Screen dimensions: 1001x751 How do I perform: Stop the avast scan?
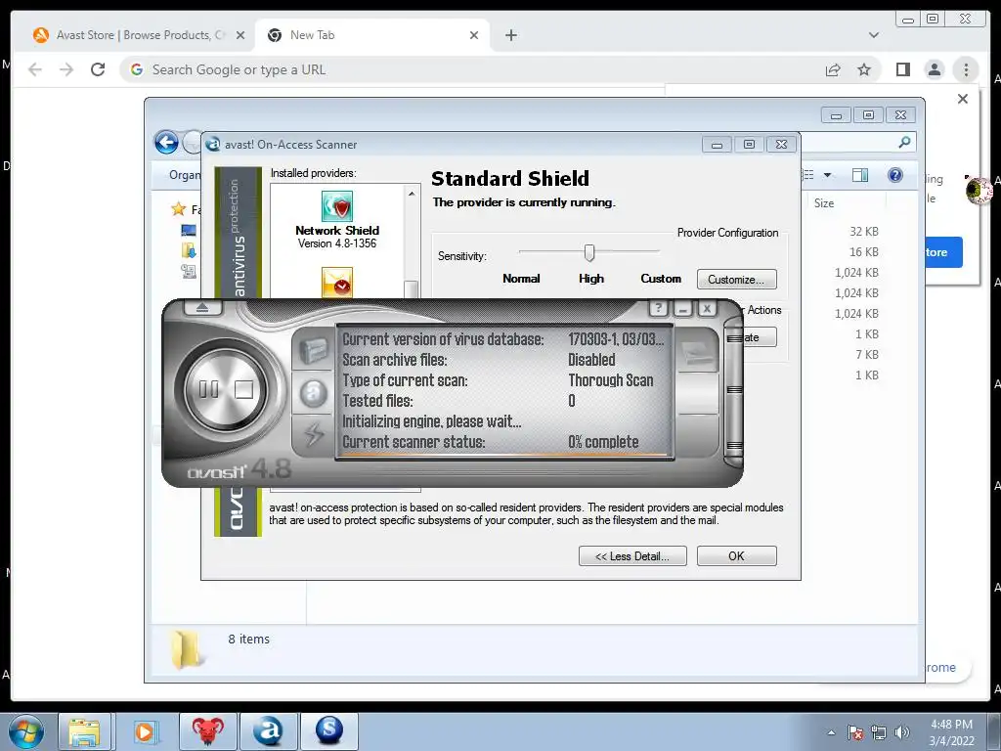tap(243, 389)
